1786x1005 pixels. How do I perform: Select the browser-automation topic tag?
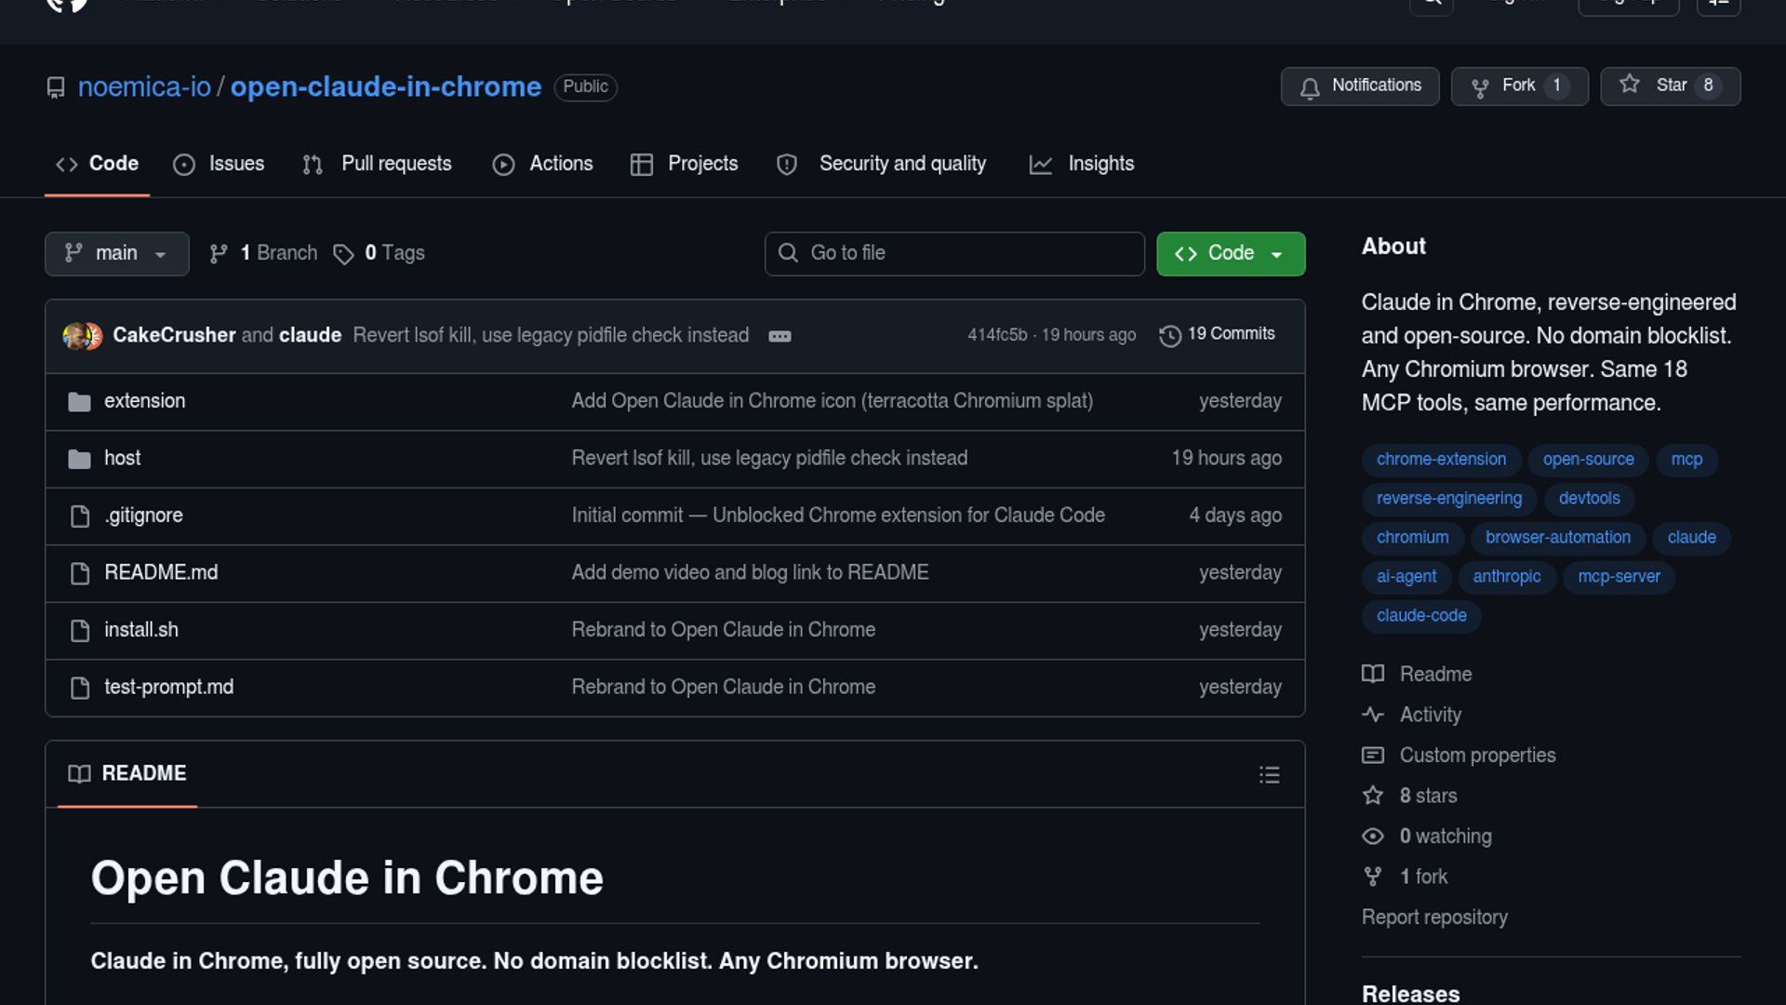click(x=1557, y=537)
